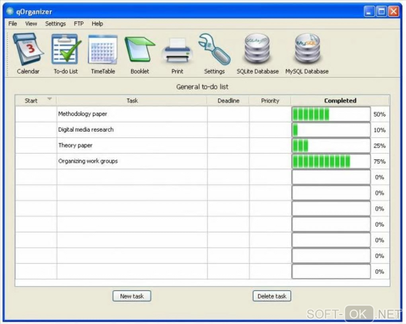Open the View menu

31,24
